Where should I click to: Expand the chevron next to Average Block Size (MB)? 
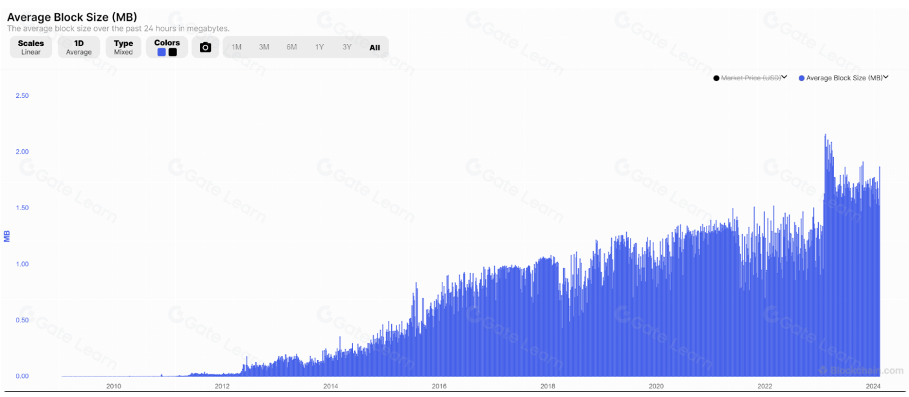(886, 77)
